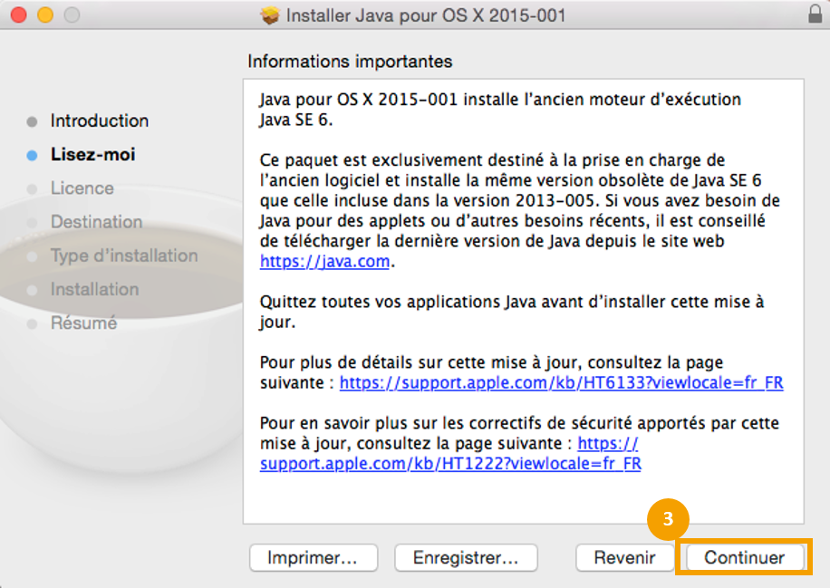Screen dimensions: 830x588
Task: Select the Lisez-moi step in the sidebar
Action: point(92,154)
